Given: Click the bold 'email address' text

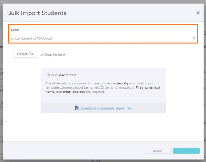Looking at the screenshot, I should click(74, 92).
